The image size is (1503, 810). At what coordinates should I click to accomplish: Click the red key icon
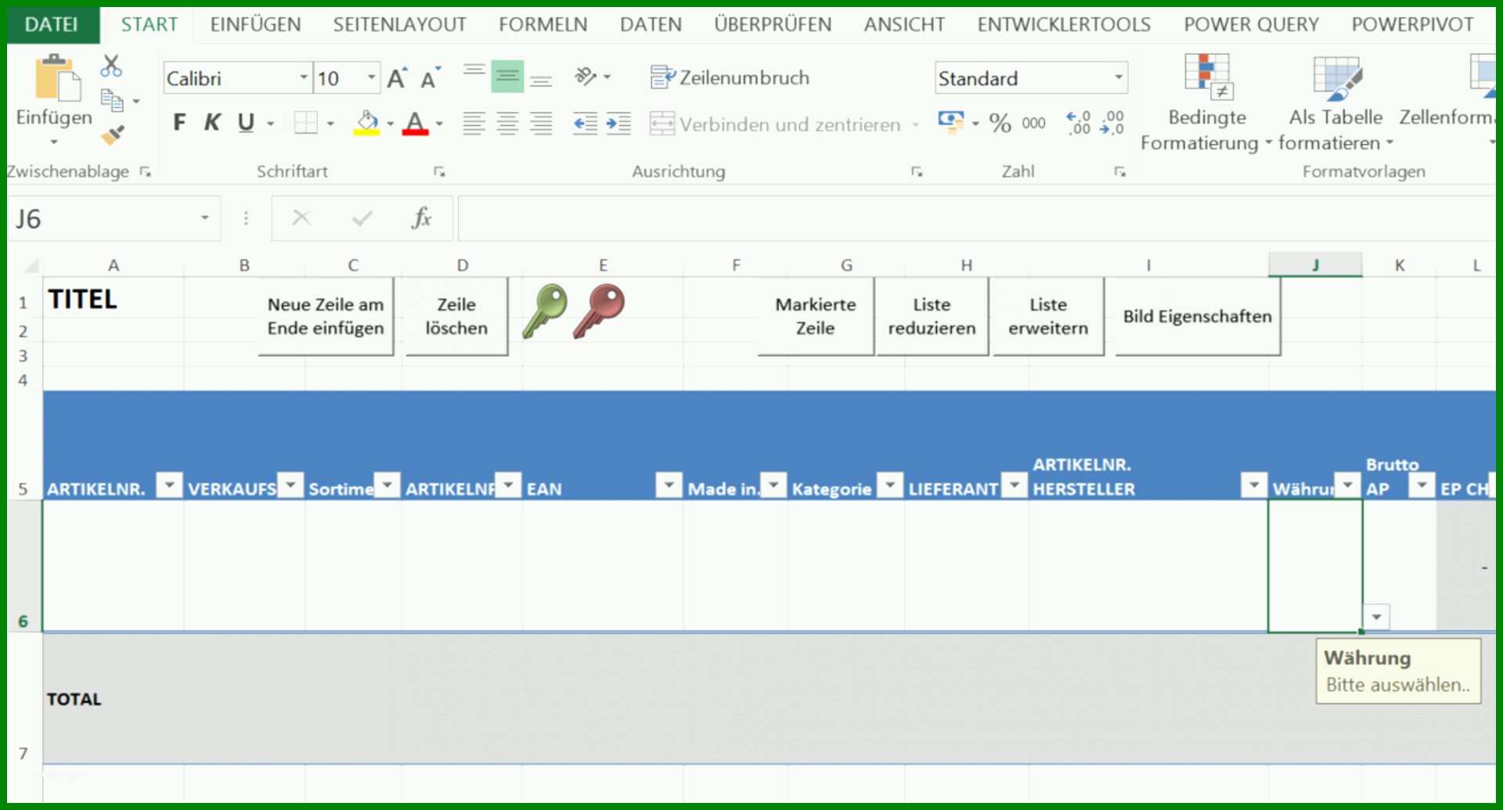coord(599,311)
